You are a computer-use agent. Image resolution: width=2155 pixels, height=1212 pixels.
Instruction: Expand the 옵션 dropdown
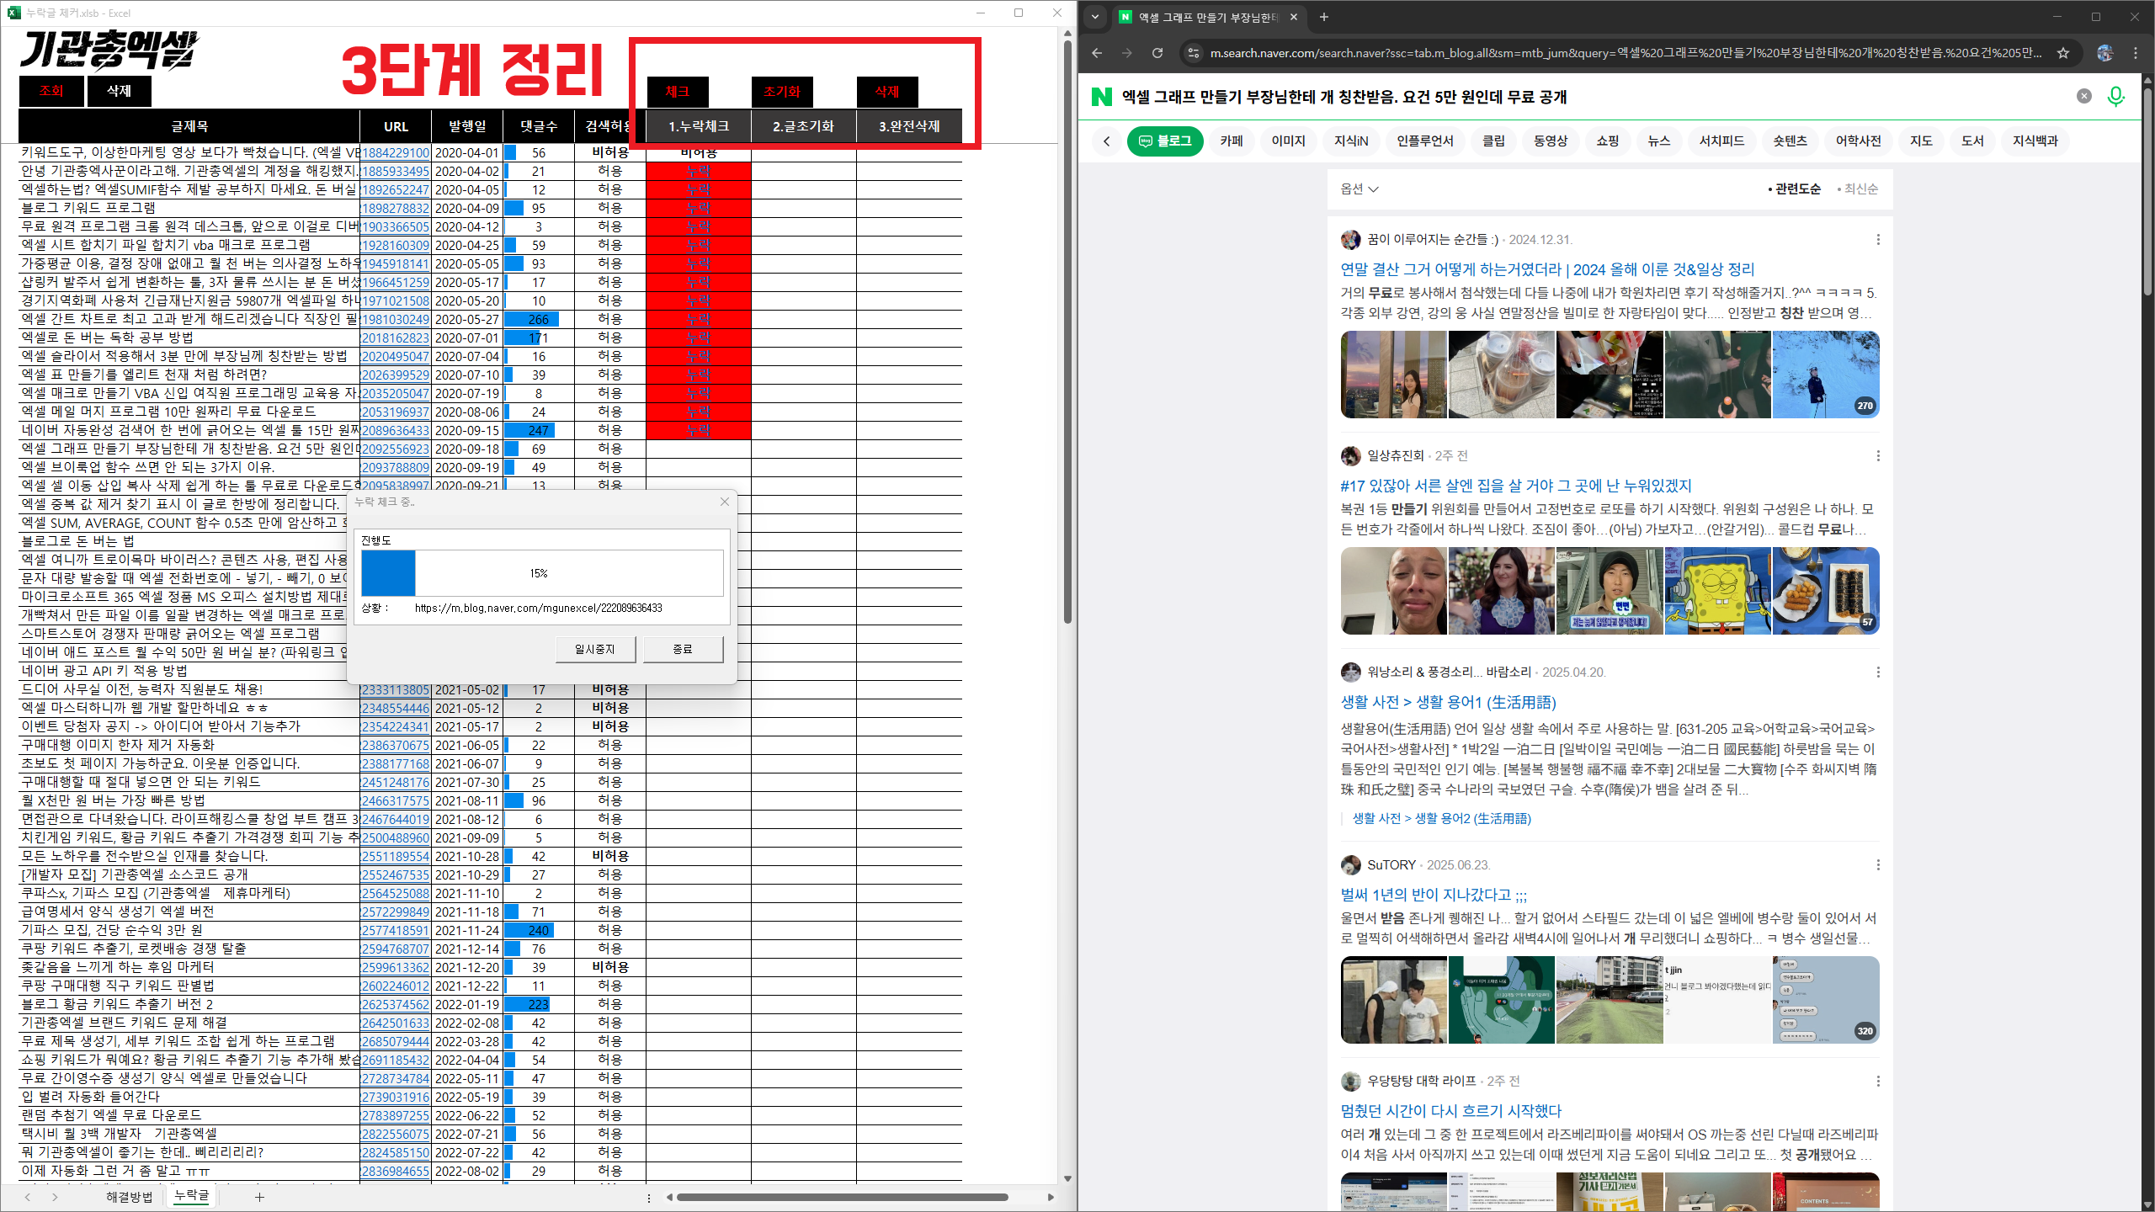1359,189
